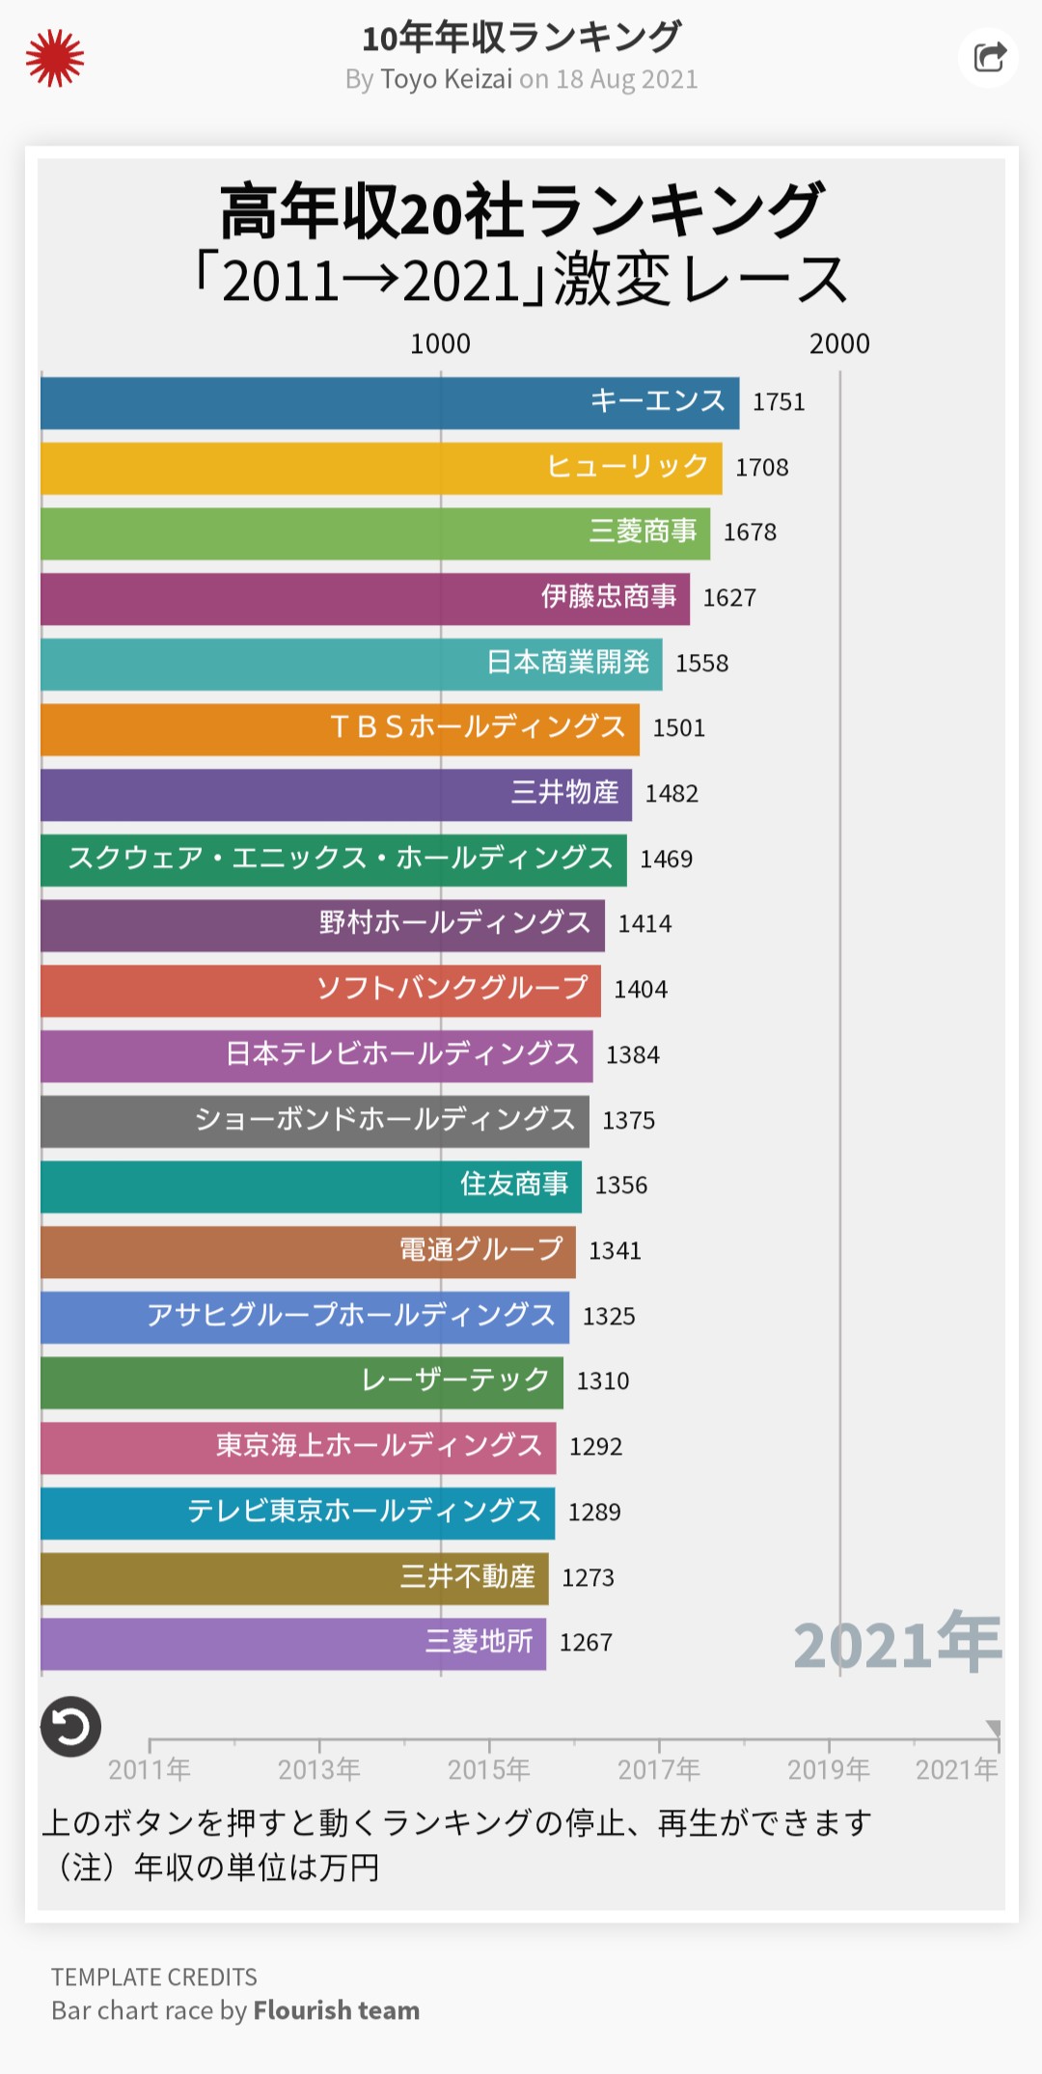This screenshot has height=2074, width=1042.
Task: Open the Flourish team credits link
Action: tap(336, 2010)
